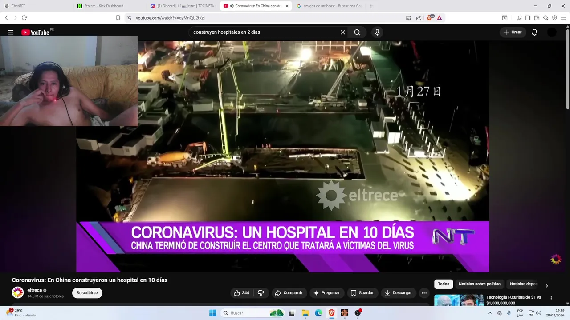Screen dimensions: 570x320
Task: Click the Compartir button
Action: 289,293
